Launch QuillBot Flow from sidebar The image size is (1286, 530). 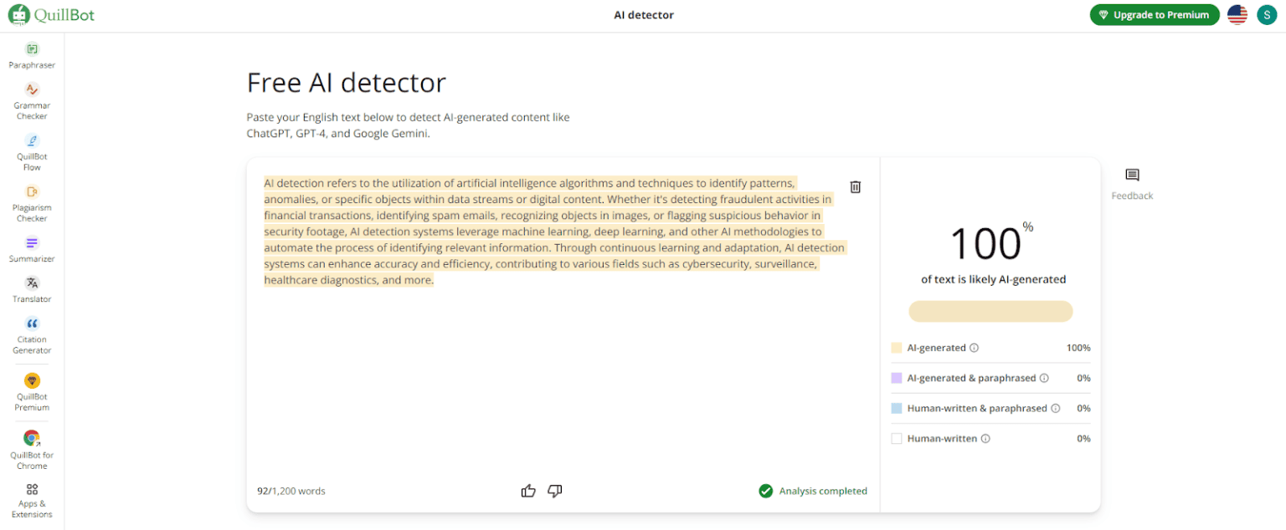[x=32, y=151]
